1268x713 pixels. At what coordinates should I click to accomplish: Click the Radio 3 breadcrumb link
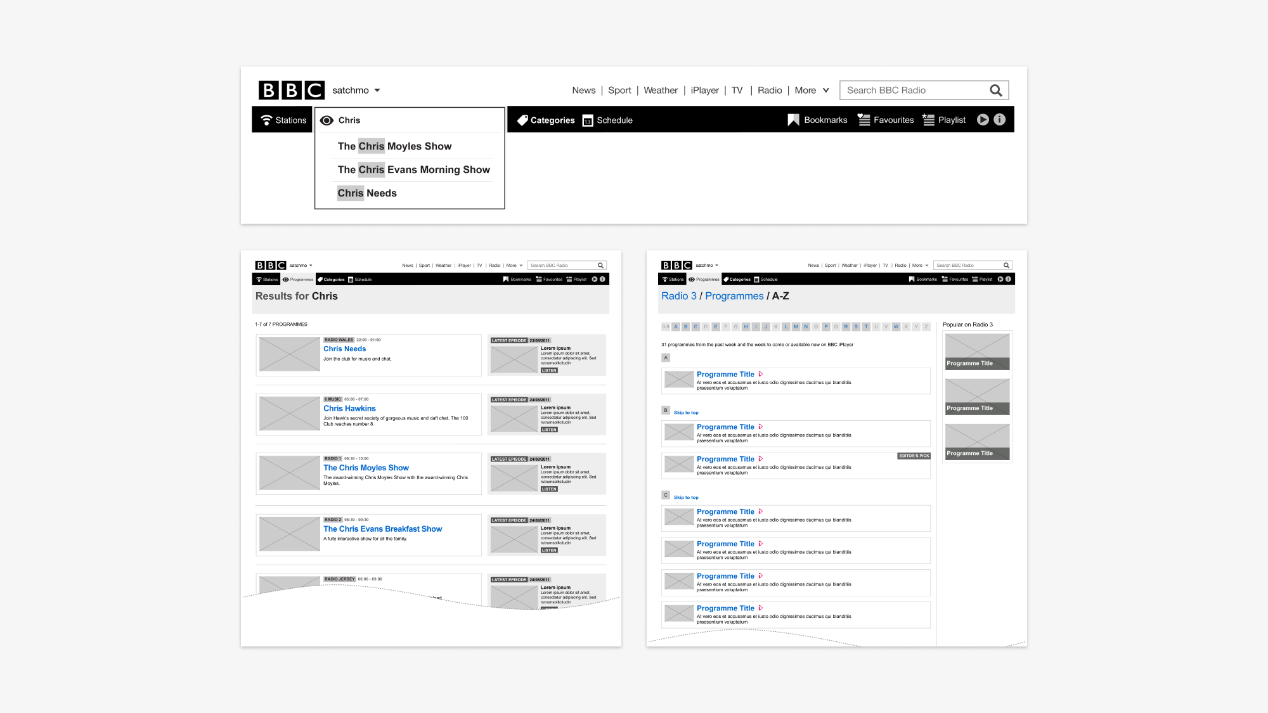[678, 296]
